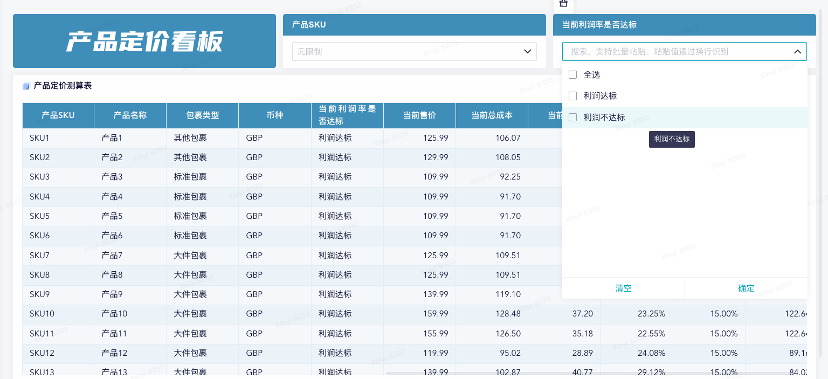This screenshot has width=828, height=379.
Task: Click the 当前售价 column header
Action: tap(419, 115)
